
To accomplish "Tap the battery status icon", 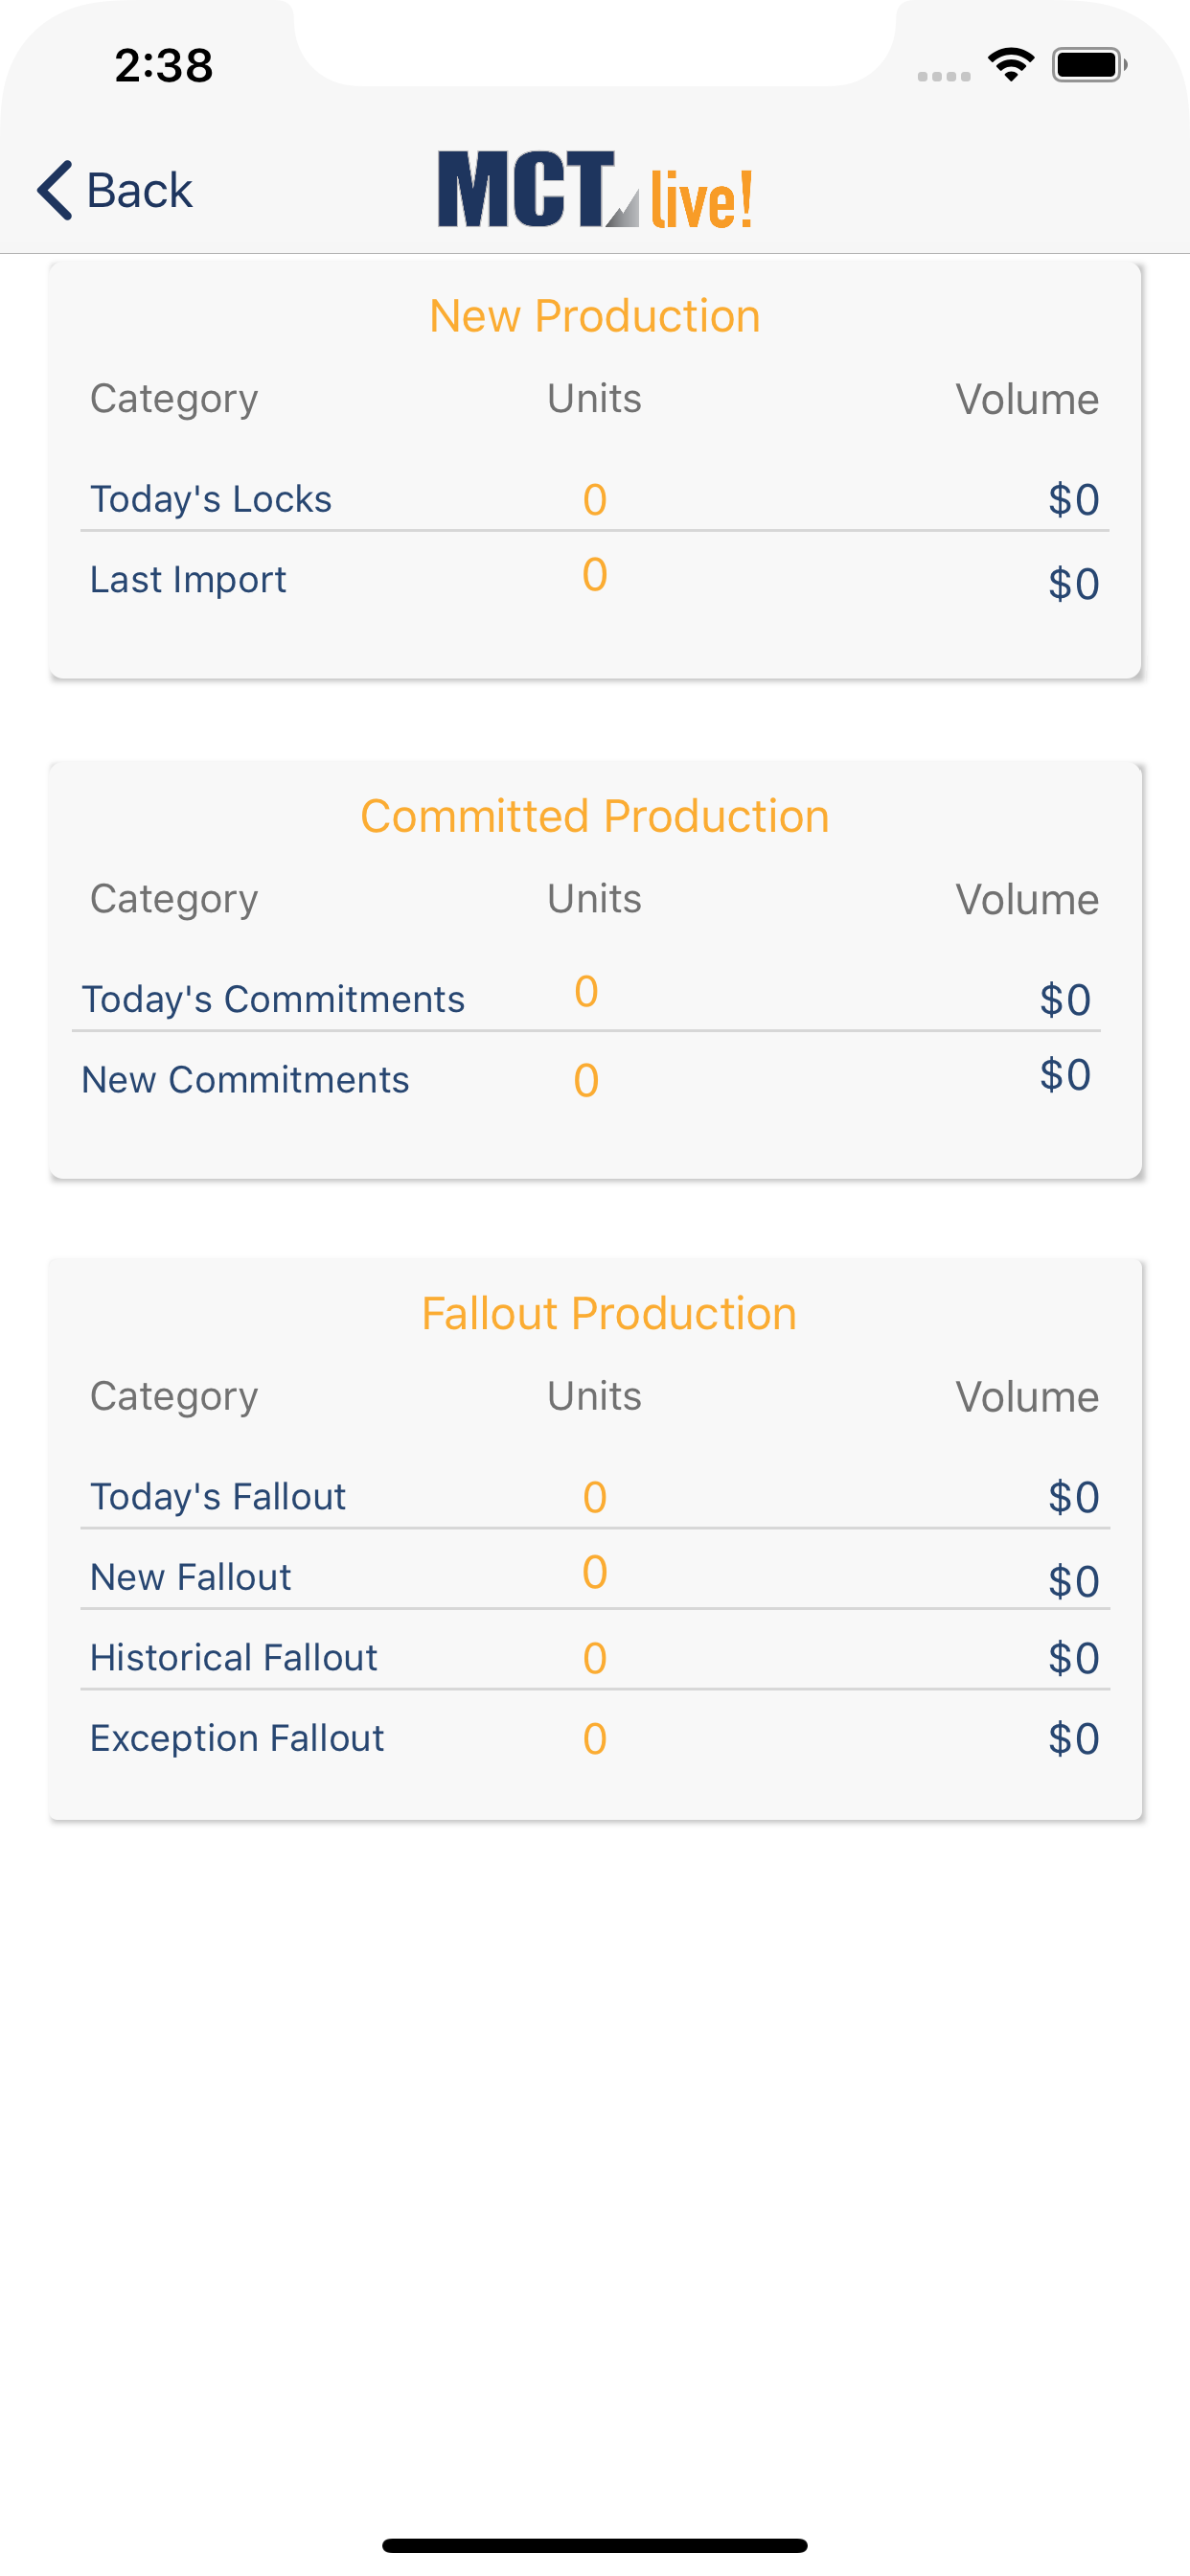I will tap(1089, 65).
